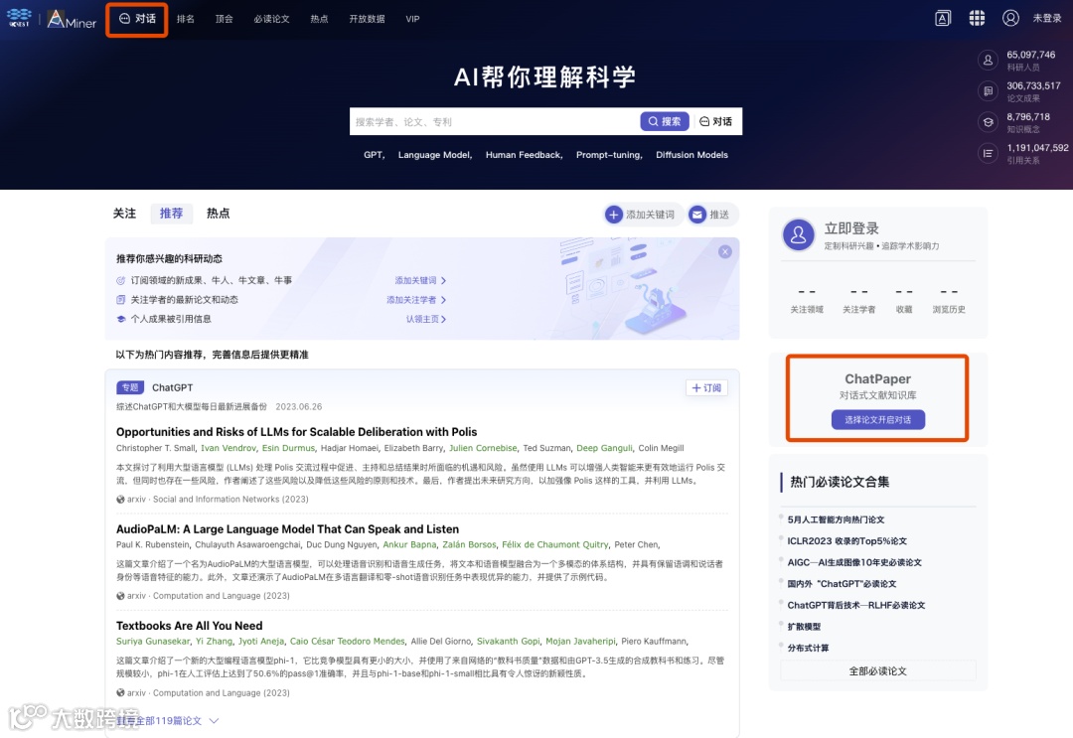Select the GPT suggested keyword
Viewport: 1073px width, 738px height.
374,155
